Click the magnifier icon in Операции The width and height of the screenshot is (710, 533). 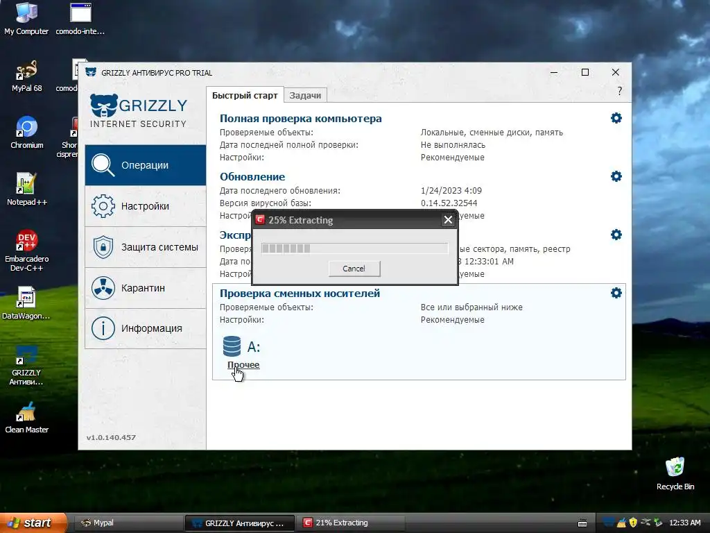tap(103, 165)
